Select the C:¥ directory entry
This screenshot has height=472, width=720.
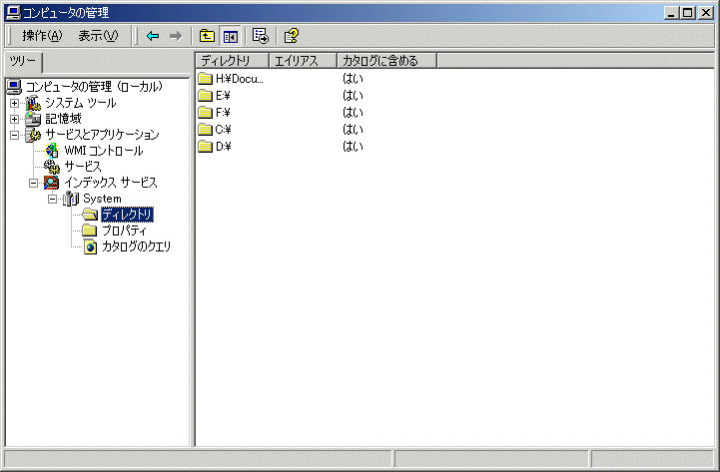[x=223, y=130]
